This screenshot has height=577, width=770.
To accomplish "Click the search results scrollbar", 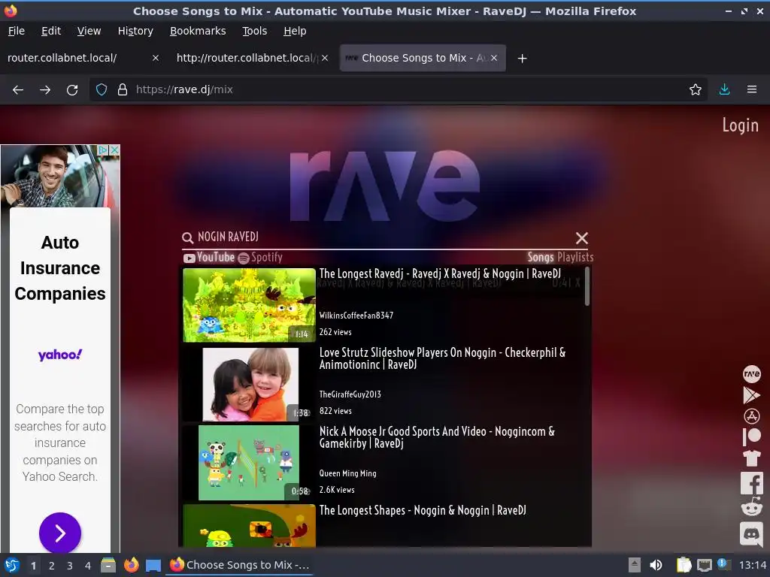I will pyautogui.click(x=587, y=286).
